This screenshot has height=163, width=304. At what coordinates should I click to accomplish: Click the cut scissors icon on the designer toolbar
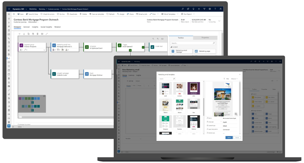click(24, 34)
